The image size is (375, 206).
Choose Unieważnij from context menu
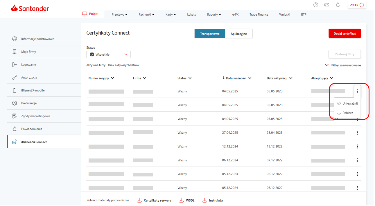coord(347,103)
